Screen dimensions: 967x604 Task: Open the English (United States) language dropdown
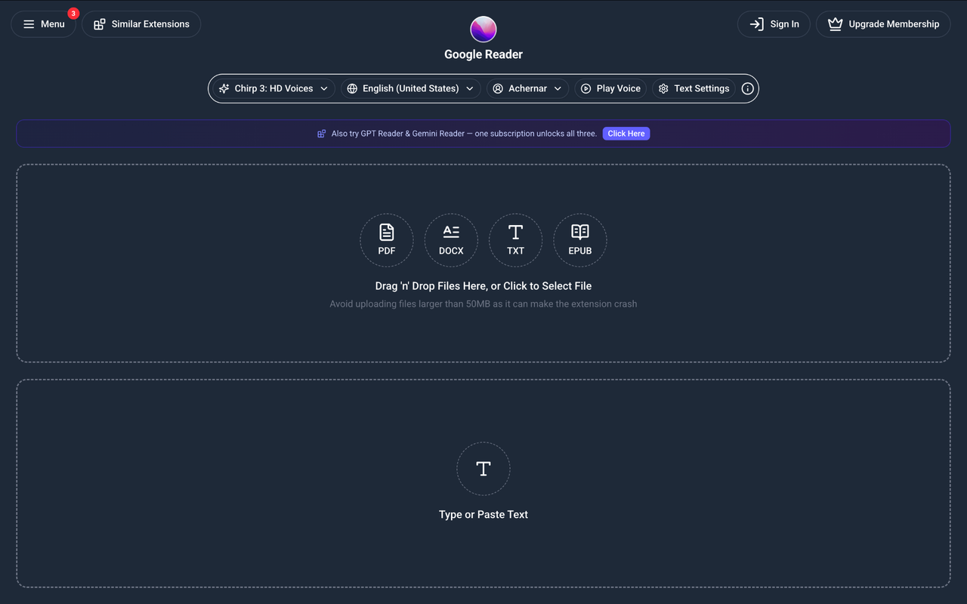(410, 88)
